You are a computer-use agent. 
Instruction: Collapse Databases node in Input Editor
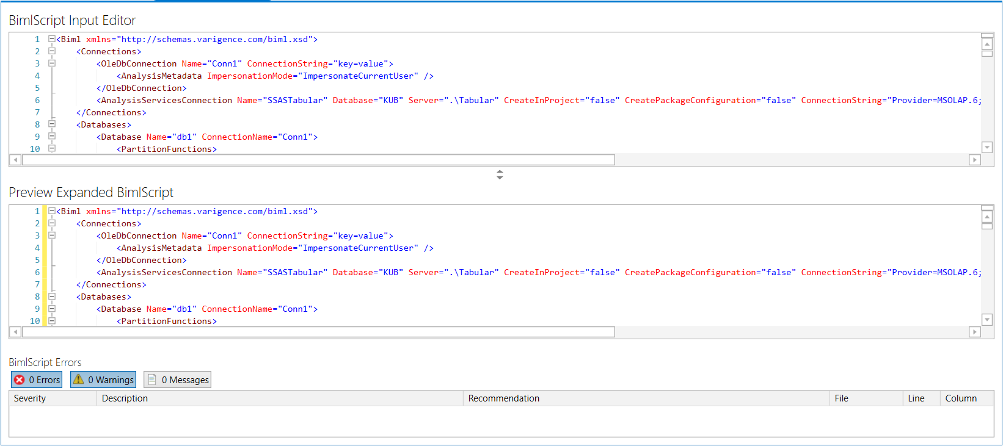click(x=52, y=124)
